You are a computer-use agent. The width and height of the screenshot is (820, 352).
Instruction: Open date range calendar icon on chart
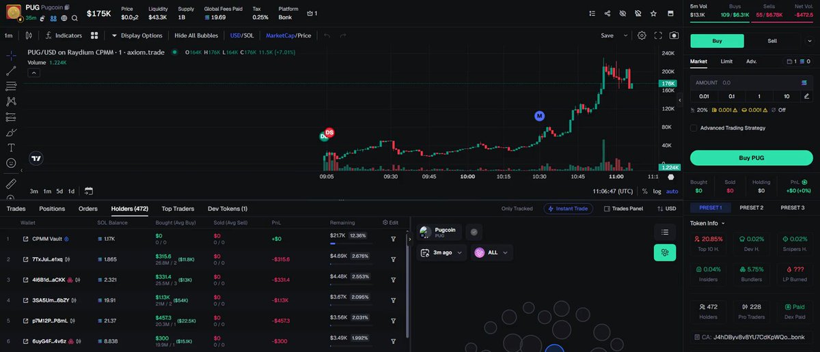tap(89, 191)
